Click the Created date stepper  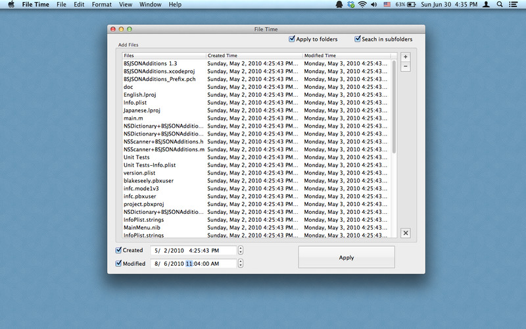241,250
